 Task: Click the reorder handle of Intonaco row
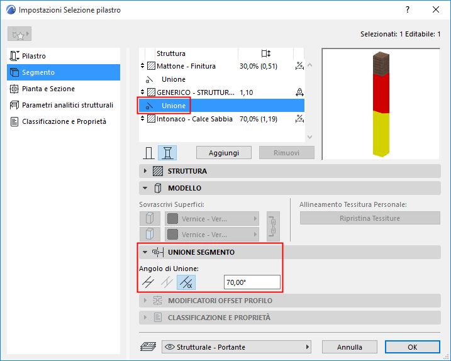[142, 119]
